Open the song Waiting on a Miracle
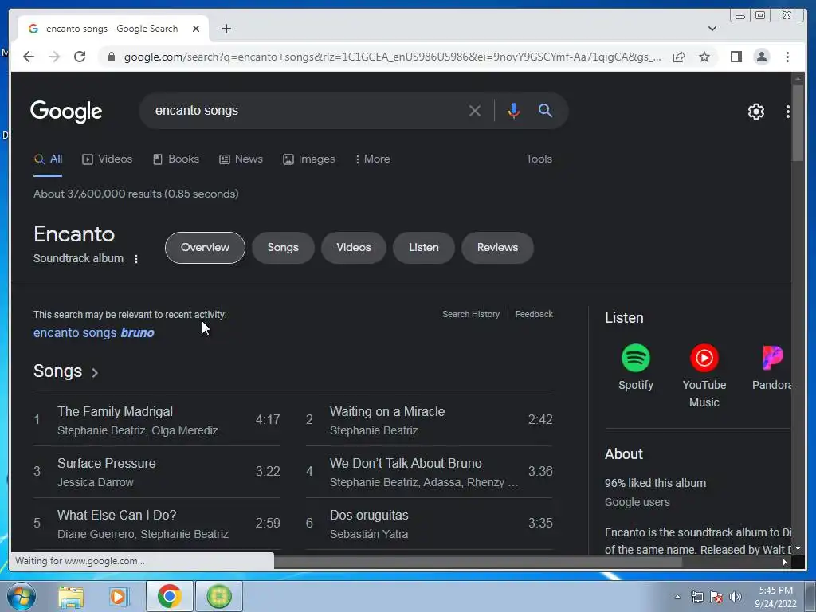Screen dimensions: 816x612 430,420
